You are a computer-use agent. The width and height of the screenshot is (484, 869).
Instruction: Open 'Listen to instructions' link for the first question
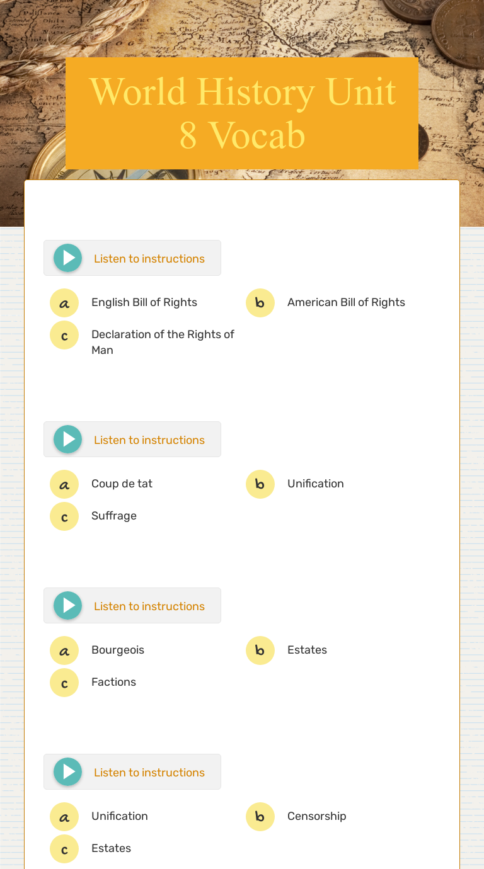click(x=149, y=258)
